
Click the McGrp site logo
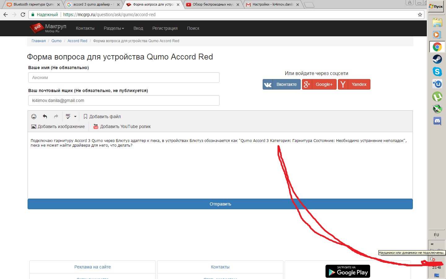[x=48, y=28]
